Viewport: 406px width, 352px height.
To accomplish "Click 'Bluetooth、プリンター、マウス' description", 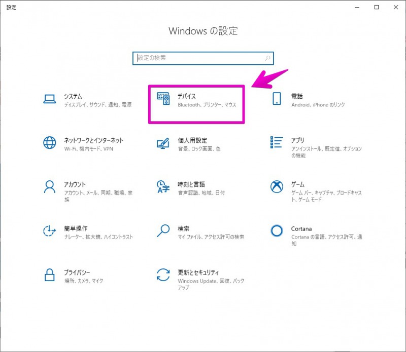I will pos(207,105).
